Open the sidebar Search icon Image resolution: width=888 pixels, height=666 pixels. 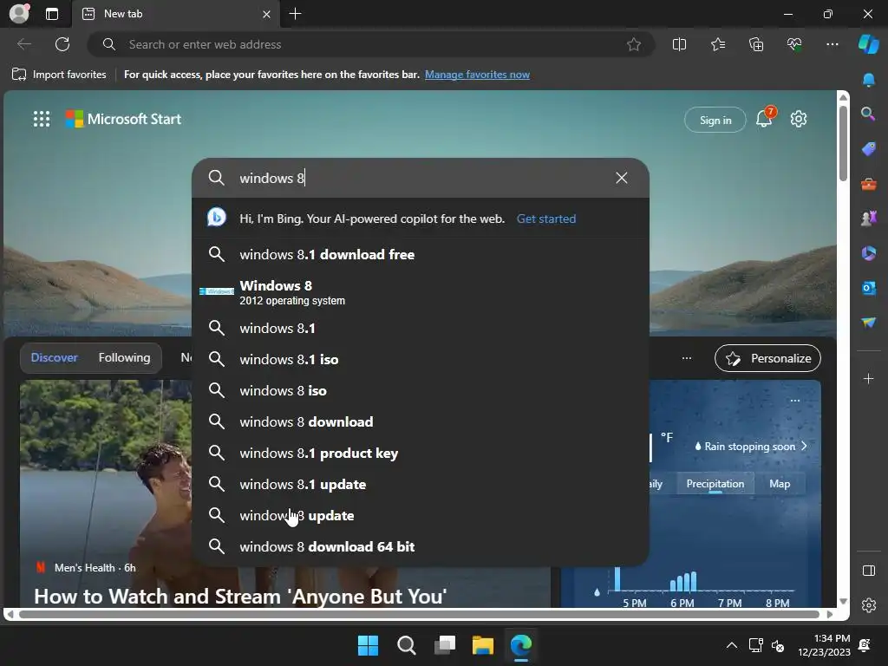coord(869,114)
